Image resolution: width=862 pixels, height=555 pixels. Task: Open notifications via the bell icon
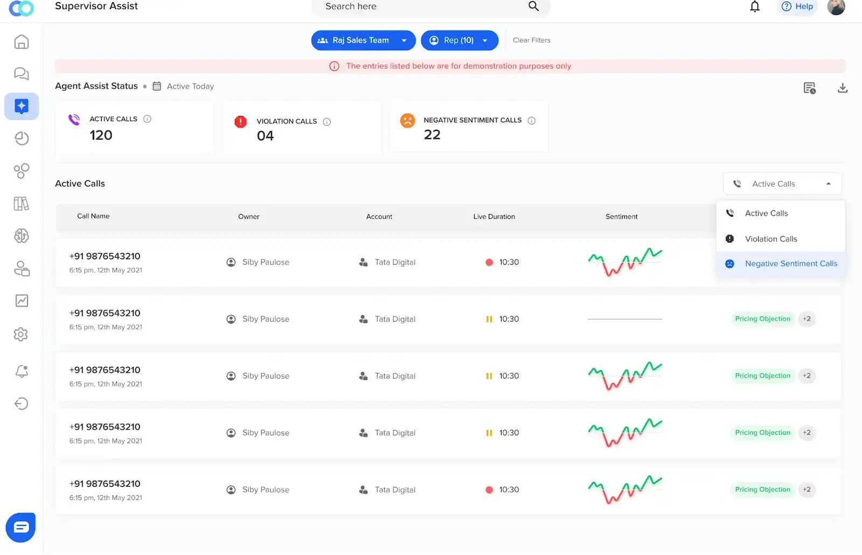pyautogui.click(x=755, y=6)
